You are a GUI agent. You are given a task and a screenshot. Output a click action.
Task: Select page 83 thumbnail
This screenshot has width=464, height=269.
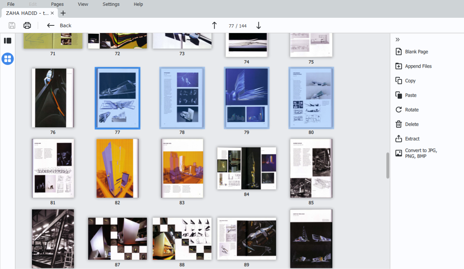click(x=182, y=168)
